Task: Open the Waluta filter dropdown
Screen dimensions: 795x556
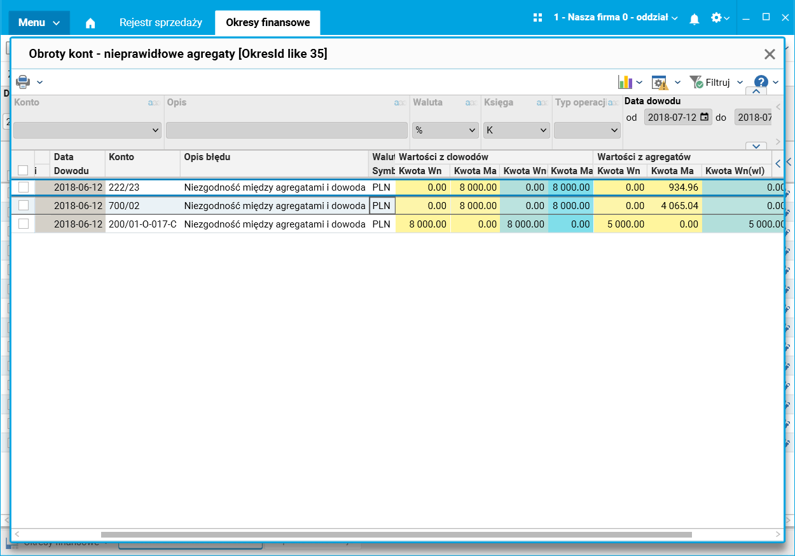Action: coord(445,130)
